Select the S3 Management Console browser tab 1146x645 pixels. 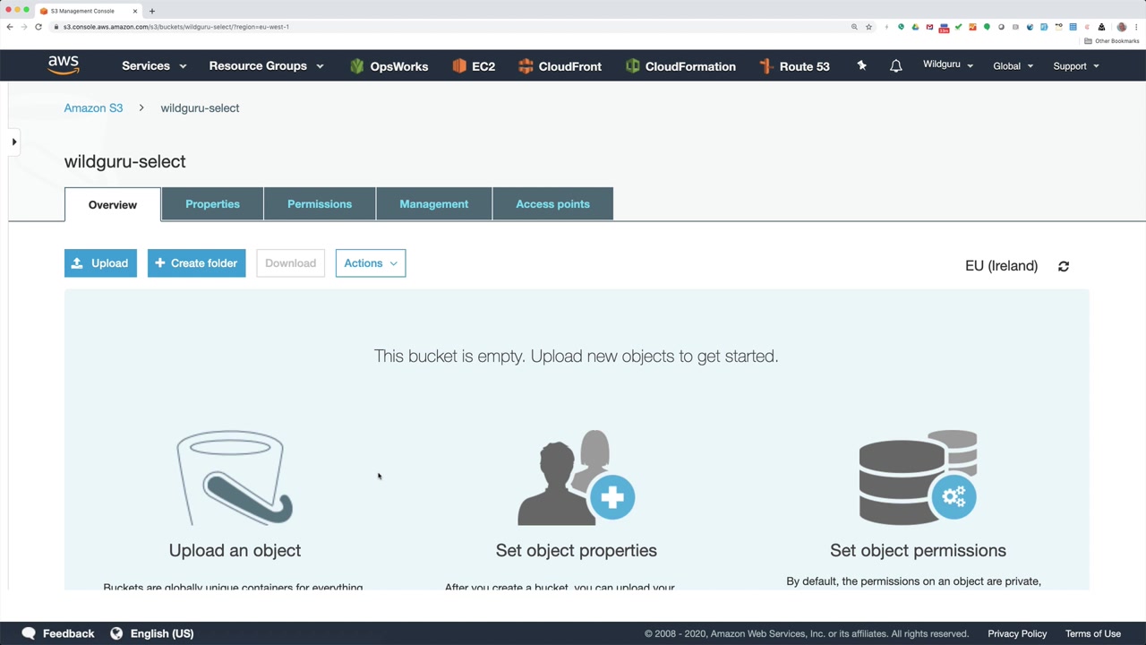click(x=88, y=11)
